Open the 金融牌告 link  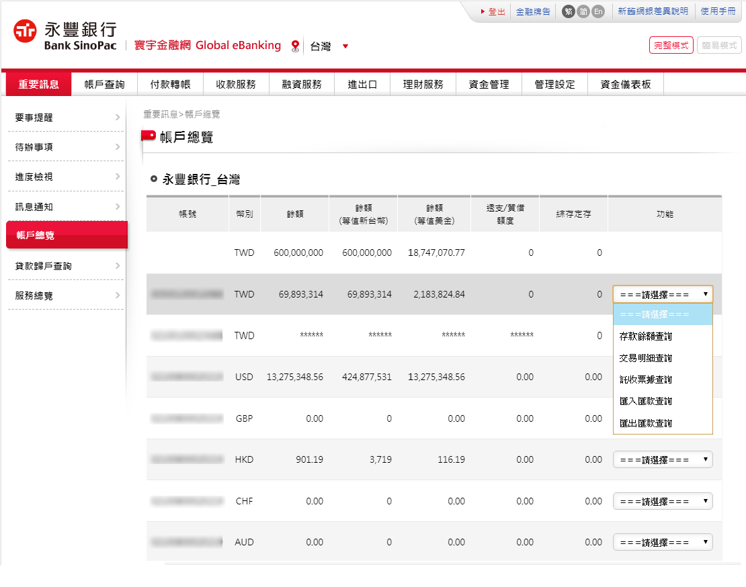[x=533, y=11]
